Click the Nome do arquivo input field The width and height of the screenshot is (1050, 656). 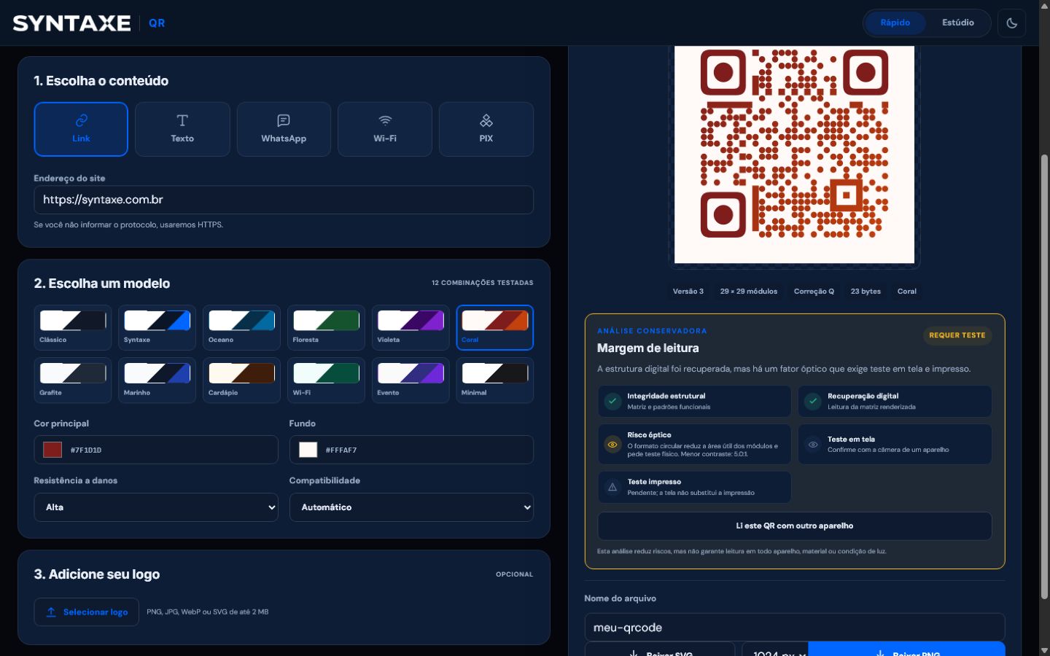click(x=795, y=628)
